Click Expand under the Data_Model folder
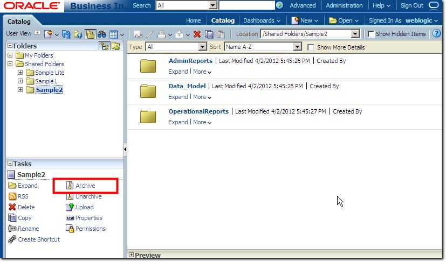Image resolution: width=446 pixels, height=262 pixels. pos(178,97)
